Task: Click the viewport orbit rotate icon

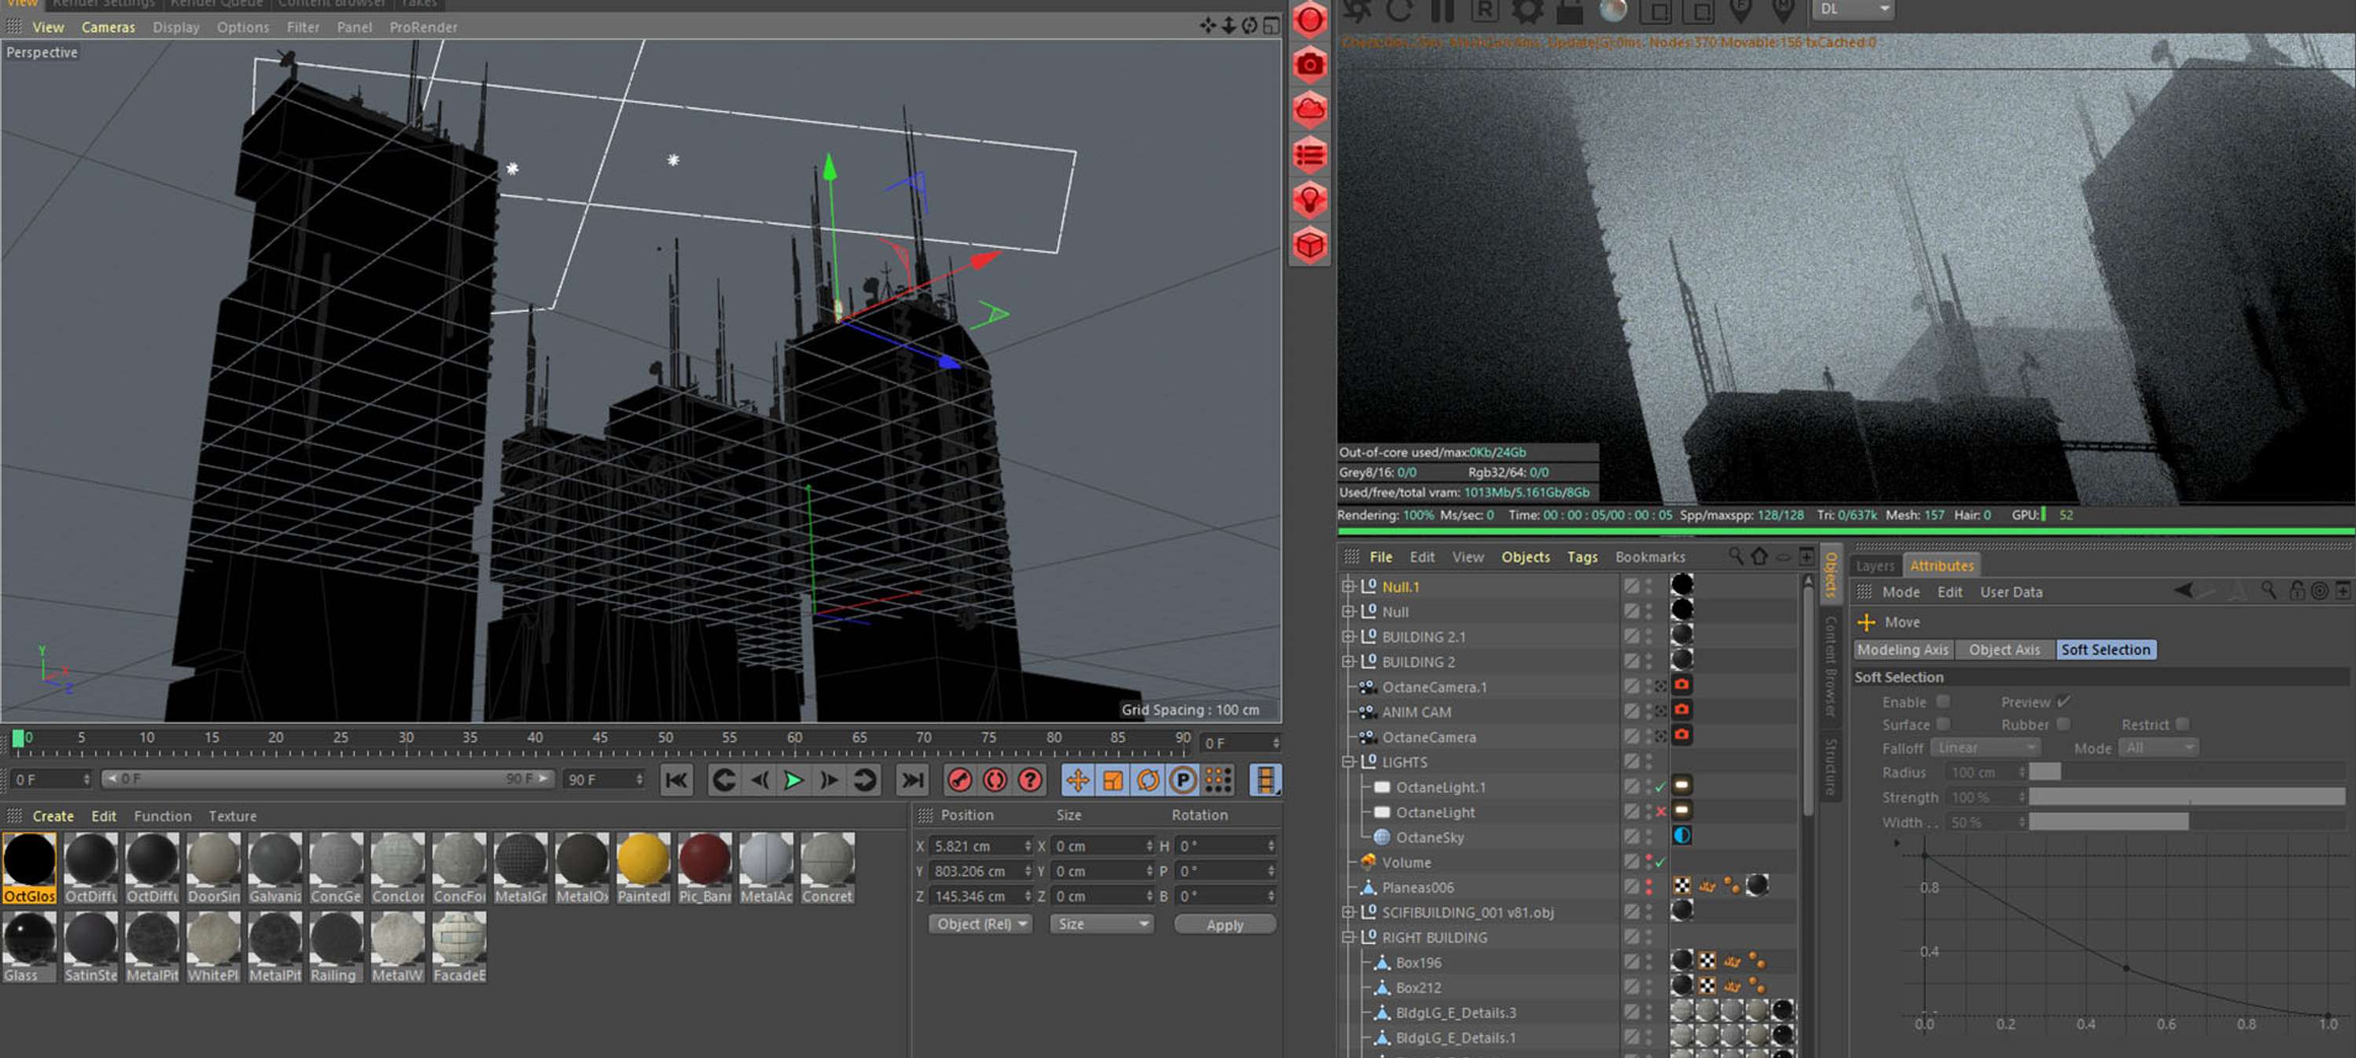Action: [x=1249, y=26]
